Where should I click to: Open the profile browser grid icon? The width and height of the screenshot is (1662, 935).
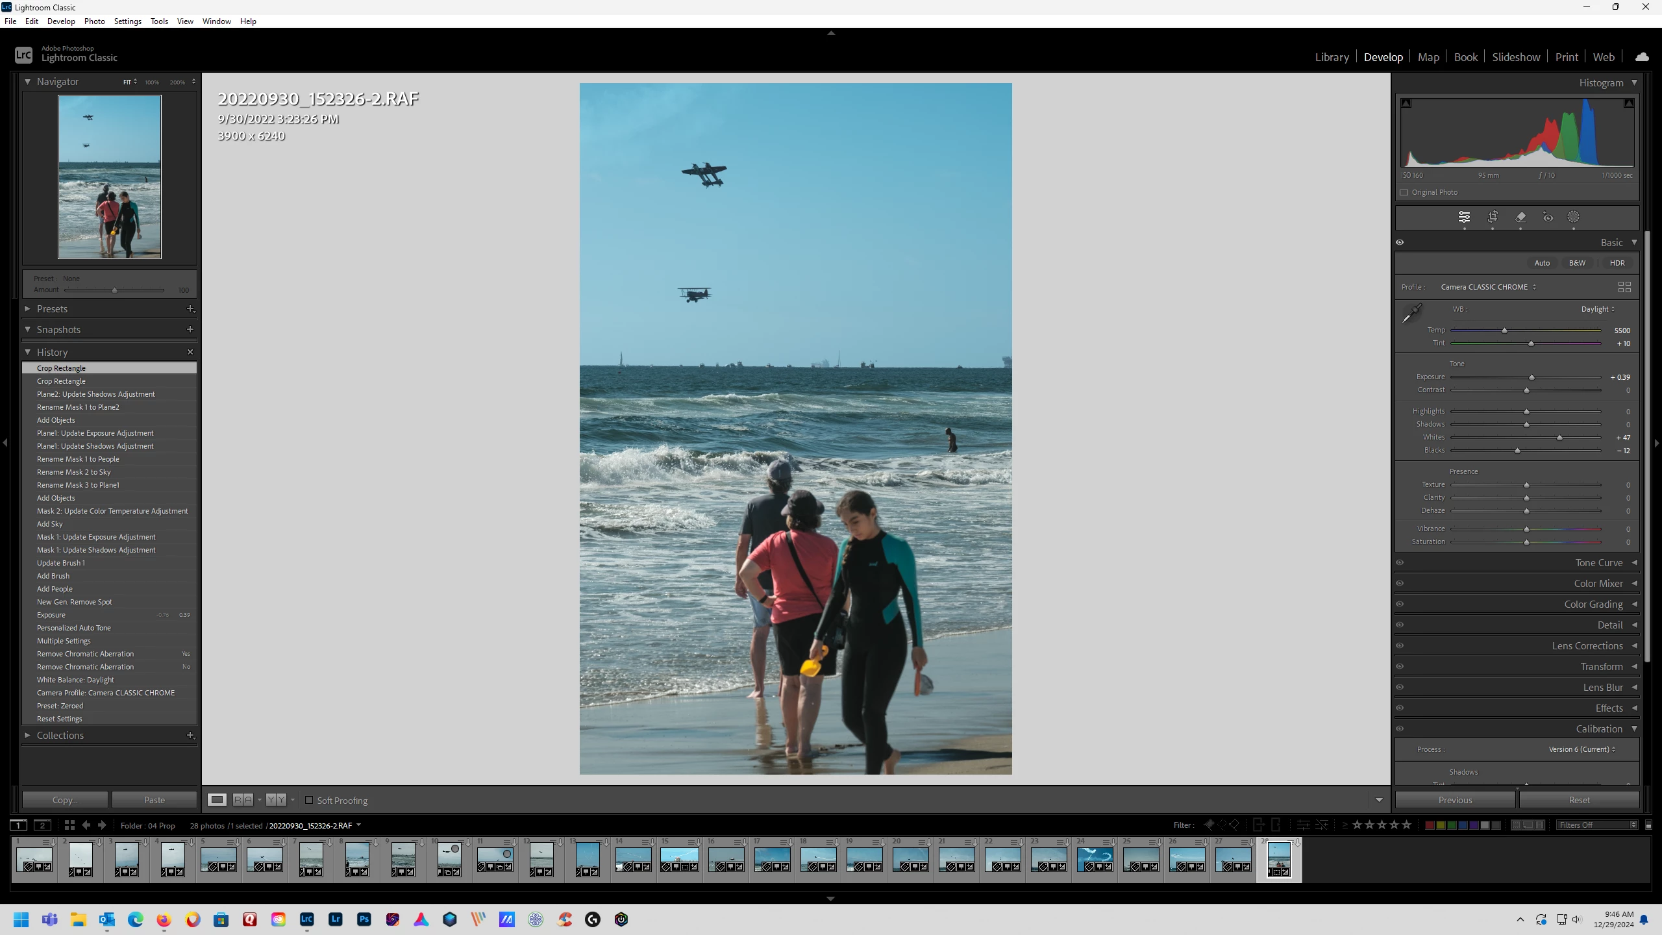1624,287
